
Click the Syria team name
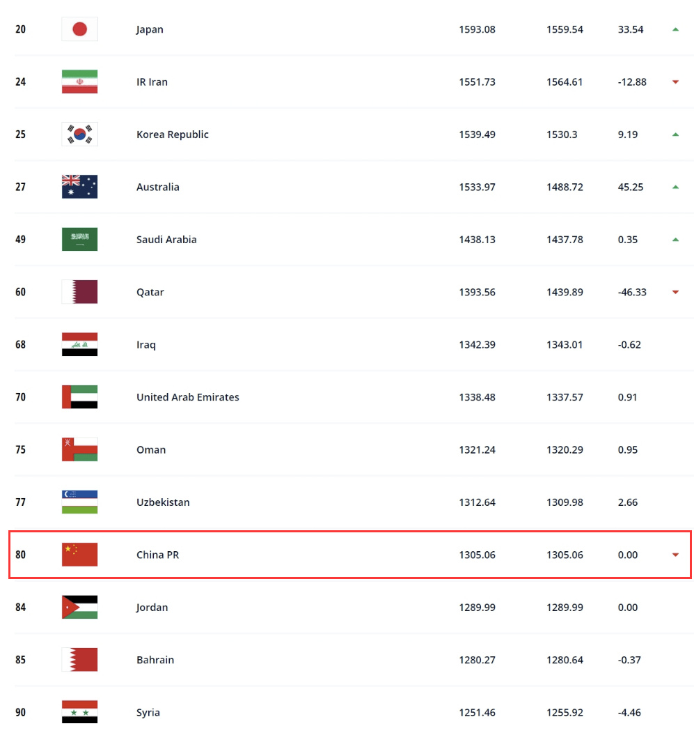[x=148, y=712]
